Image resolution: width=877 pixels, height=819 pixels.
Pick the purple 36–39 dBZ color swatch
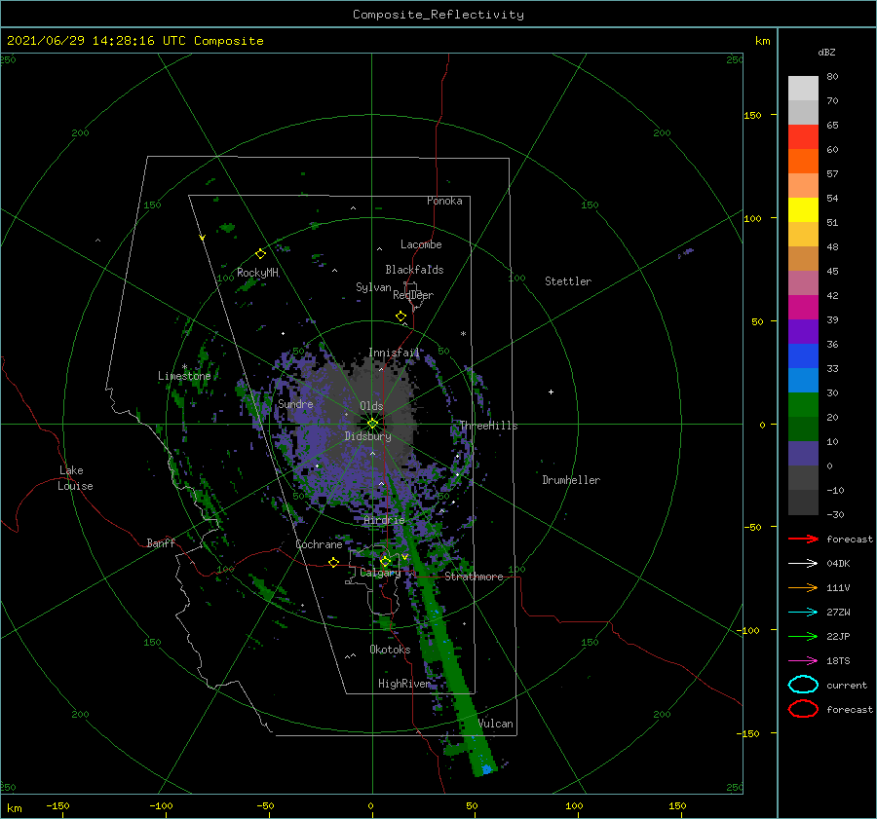click(x=803, y=331)
